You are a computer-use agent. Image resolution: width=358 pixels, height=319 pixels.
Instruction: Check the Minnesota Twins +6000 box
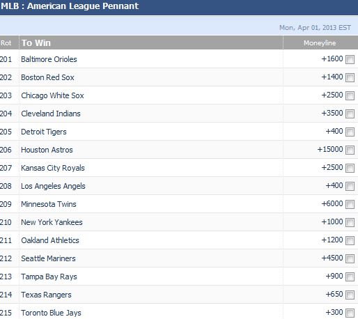pyautogui.click(x=350, y=204)
